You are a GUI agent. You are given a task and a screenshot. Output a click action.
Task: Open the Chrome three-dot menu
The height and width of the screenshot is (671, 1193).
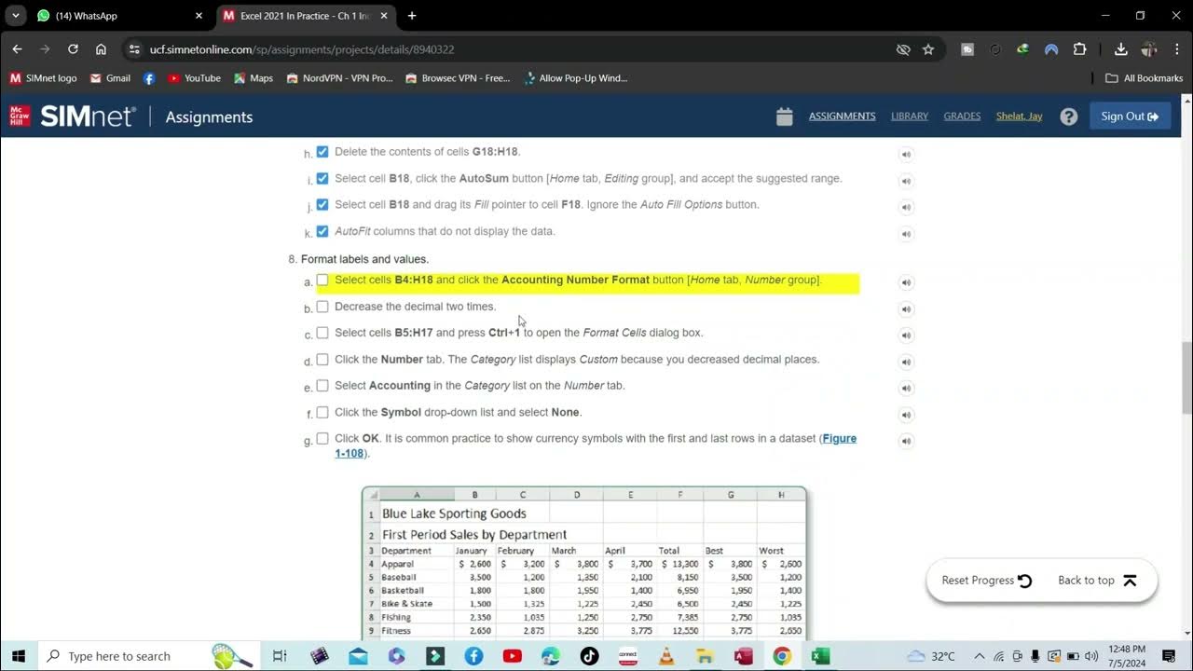1177,49
